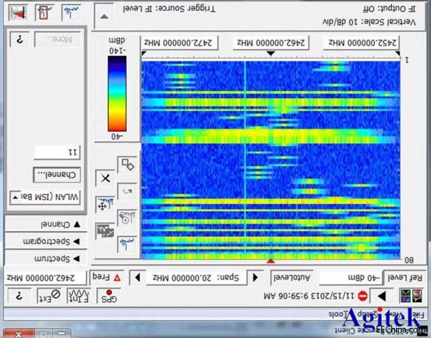Click the Trigger Source: IF Level text
431x338 pixels.
(169, 9)
